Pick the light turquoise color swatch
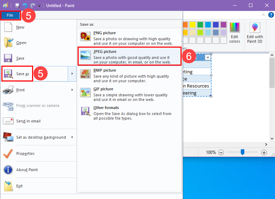Image resolution: width=275 pixels, height=199 pixels. (x=208, y=32)
